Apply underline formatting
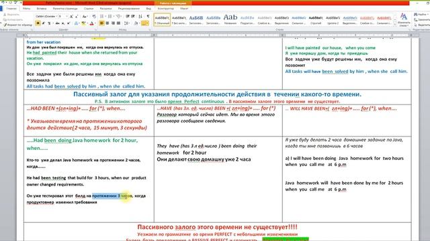This screenshot has height=241, width=430. [49, 23]
